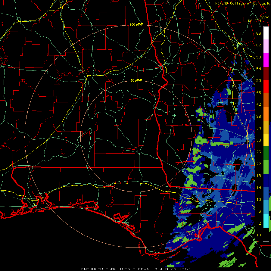Screen dimensions: 271x271
Task: Click the cyan legend swatch
Action: [x=266, y=221]
